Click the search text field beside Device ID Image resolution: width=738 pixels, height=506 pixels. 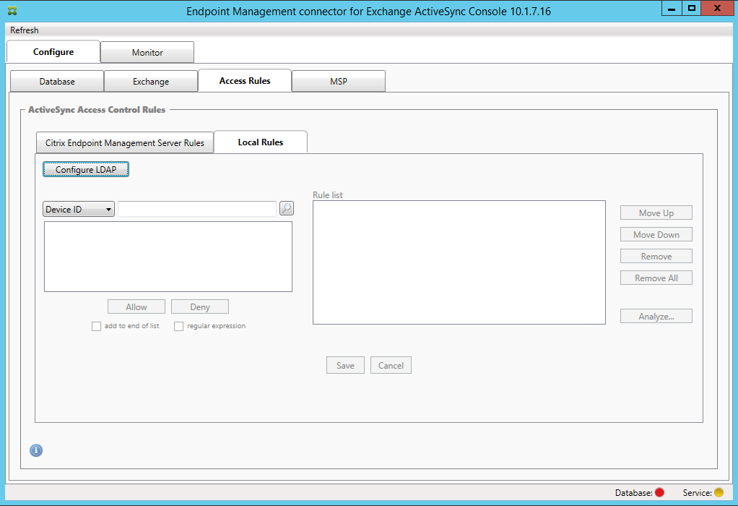click(x=197, y=209)
